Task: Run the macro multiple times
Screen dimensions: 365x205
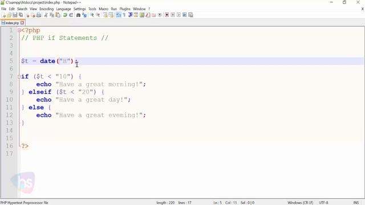Action: click(x=185, y=15)
